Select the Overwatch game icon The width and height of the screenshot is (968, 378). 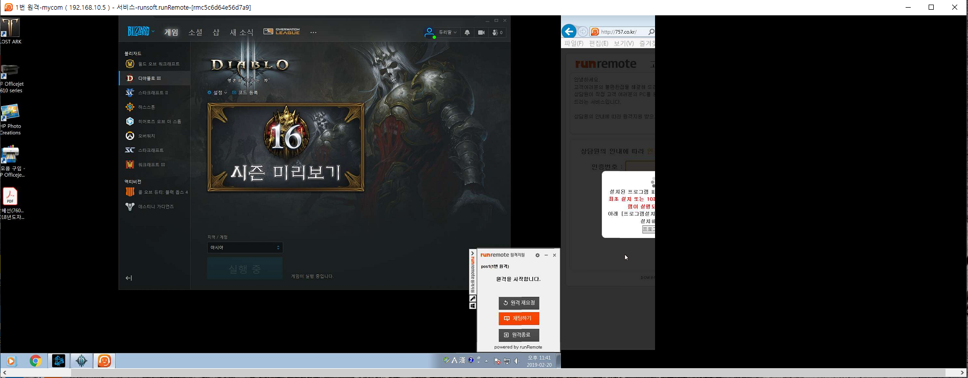(x=130, y=136)
